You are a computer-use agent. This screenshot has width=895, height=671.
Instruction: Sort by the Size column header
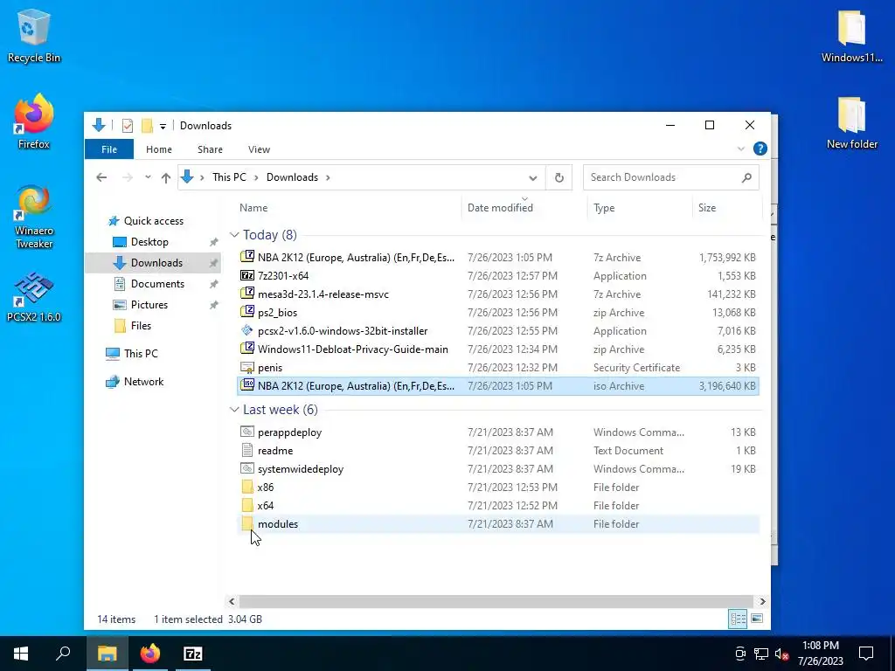click(726, 208)
